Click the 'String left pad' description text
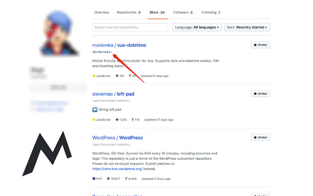This screenshot has height=196, width=313. (x=110, y=109)
